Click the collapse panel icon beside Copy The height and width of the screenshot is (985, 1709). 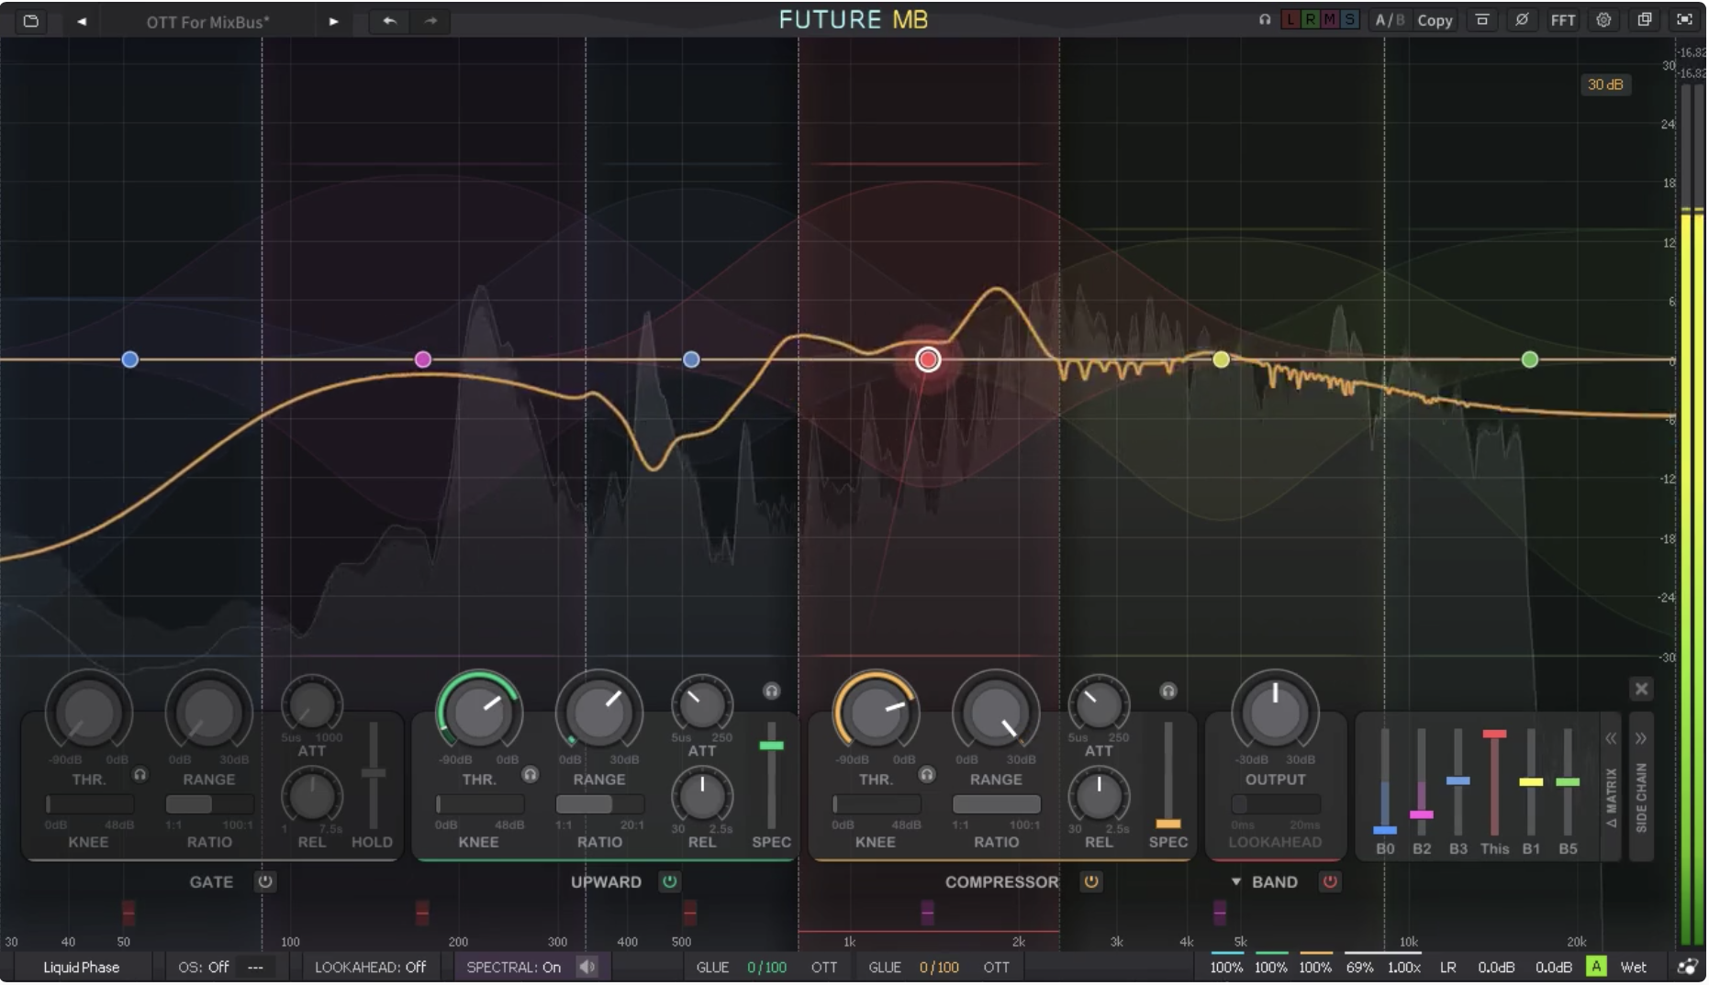pos(1482,20)
